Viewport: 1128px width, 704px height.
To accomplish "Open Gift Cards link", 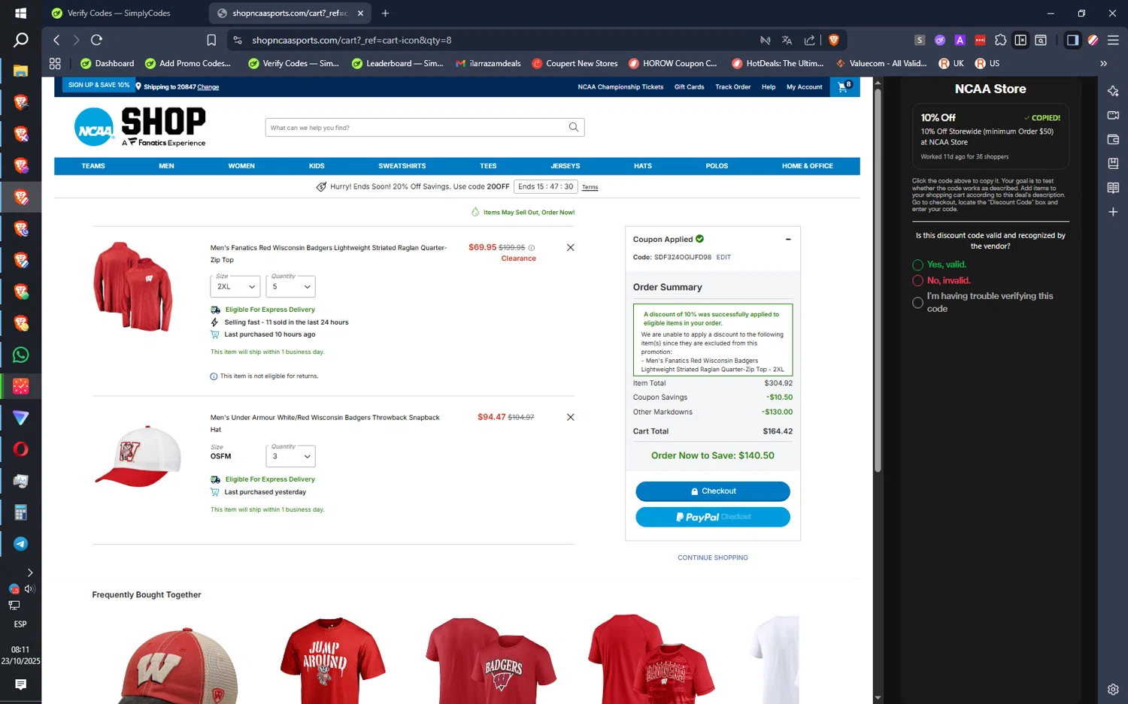I will [690, 86].
